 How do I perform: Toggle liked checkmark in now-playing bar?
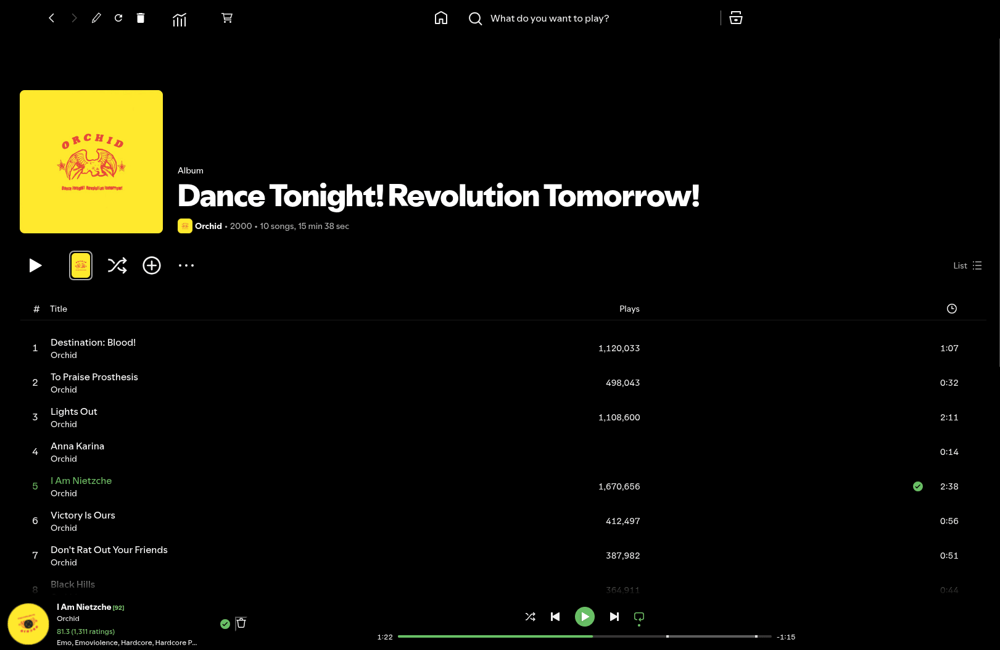click(225, 624)
